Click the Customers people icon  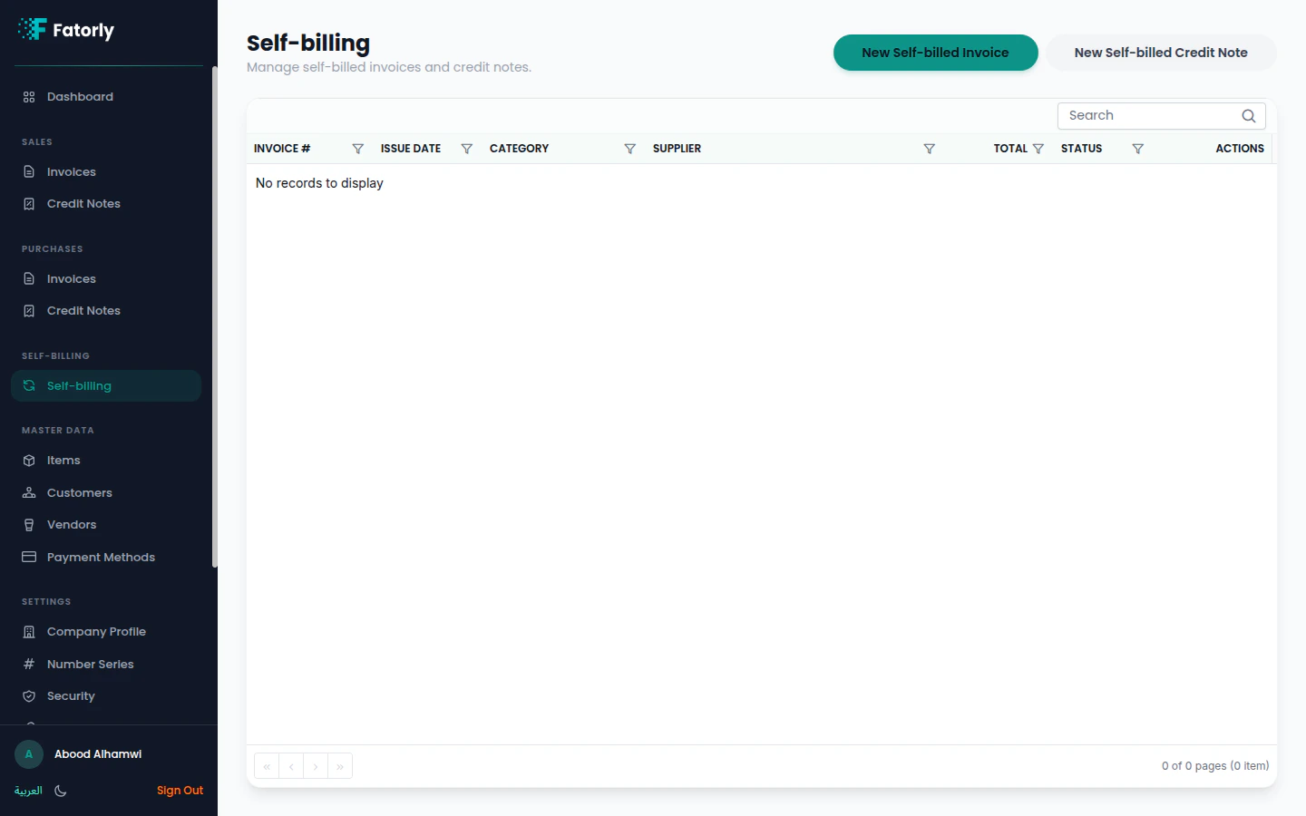(29, 493)
